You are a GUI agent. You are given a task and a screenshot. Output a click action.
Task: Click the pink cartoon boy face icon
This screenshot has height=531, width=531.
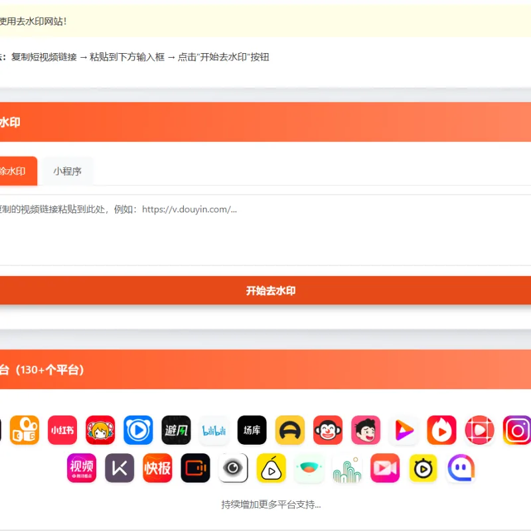coord(366,430)
